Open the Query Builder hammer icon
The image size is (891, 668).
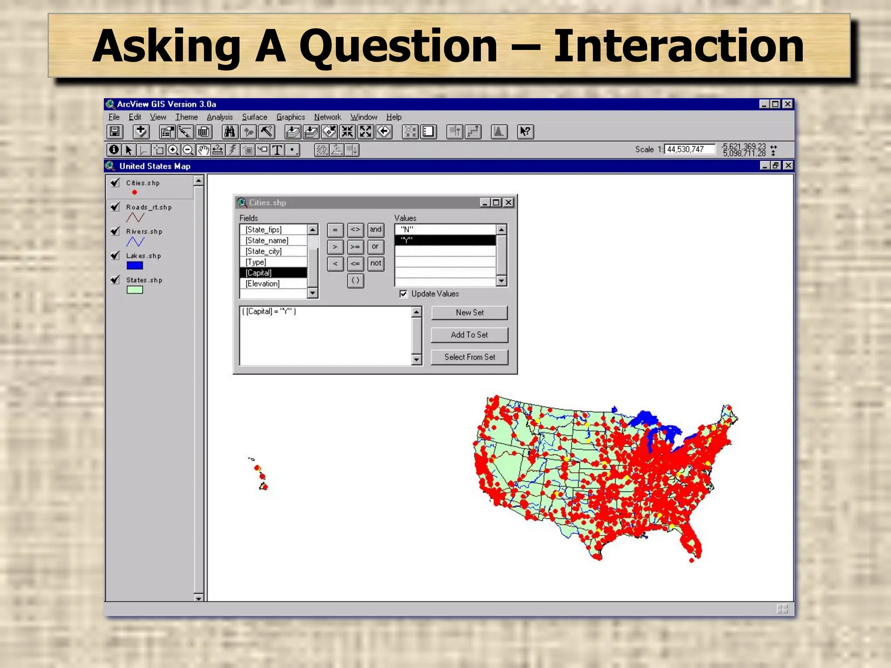coord(266,131)
